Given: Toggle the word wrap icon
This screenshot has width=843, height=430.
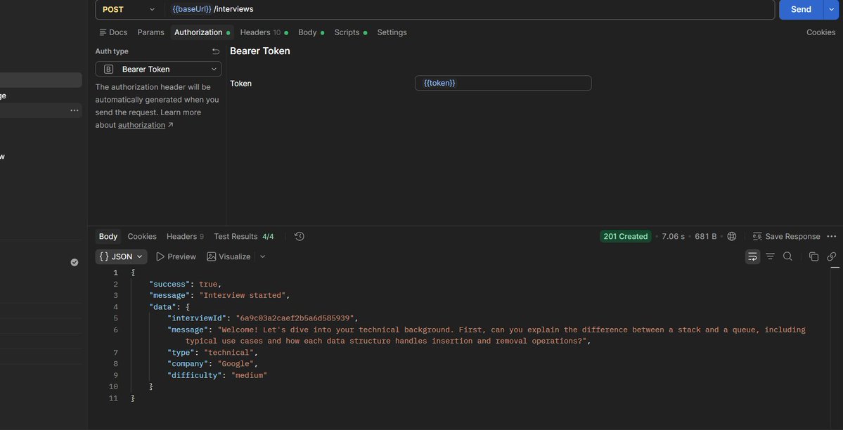Looking at the screenshot, I should tap(753, 257).
